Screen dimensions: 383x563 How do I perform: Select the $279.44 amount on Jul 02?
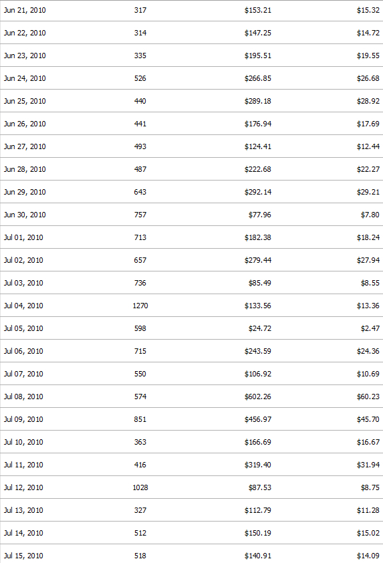tap(258, 260)
